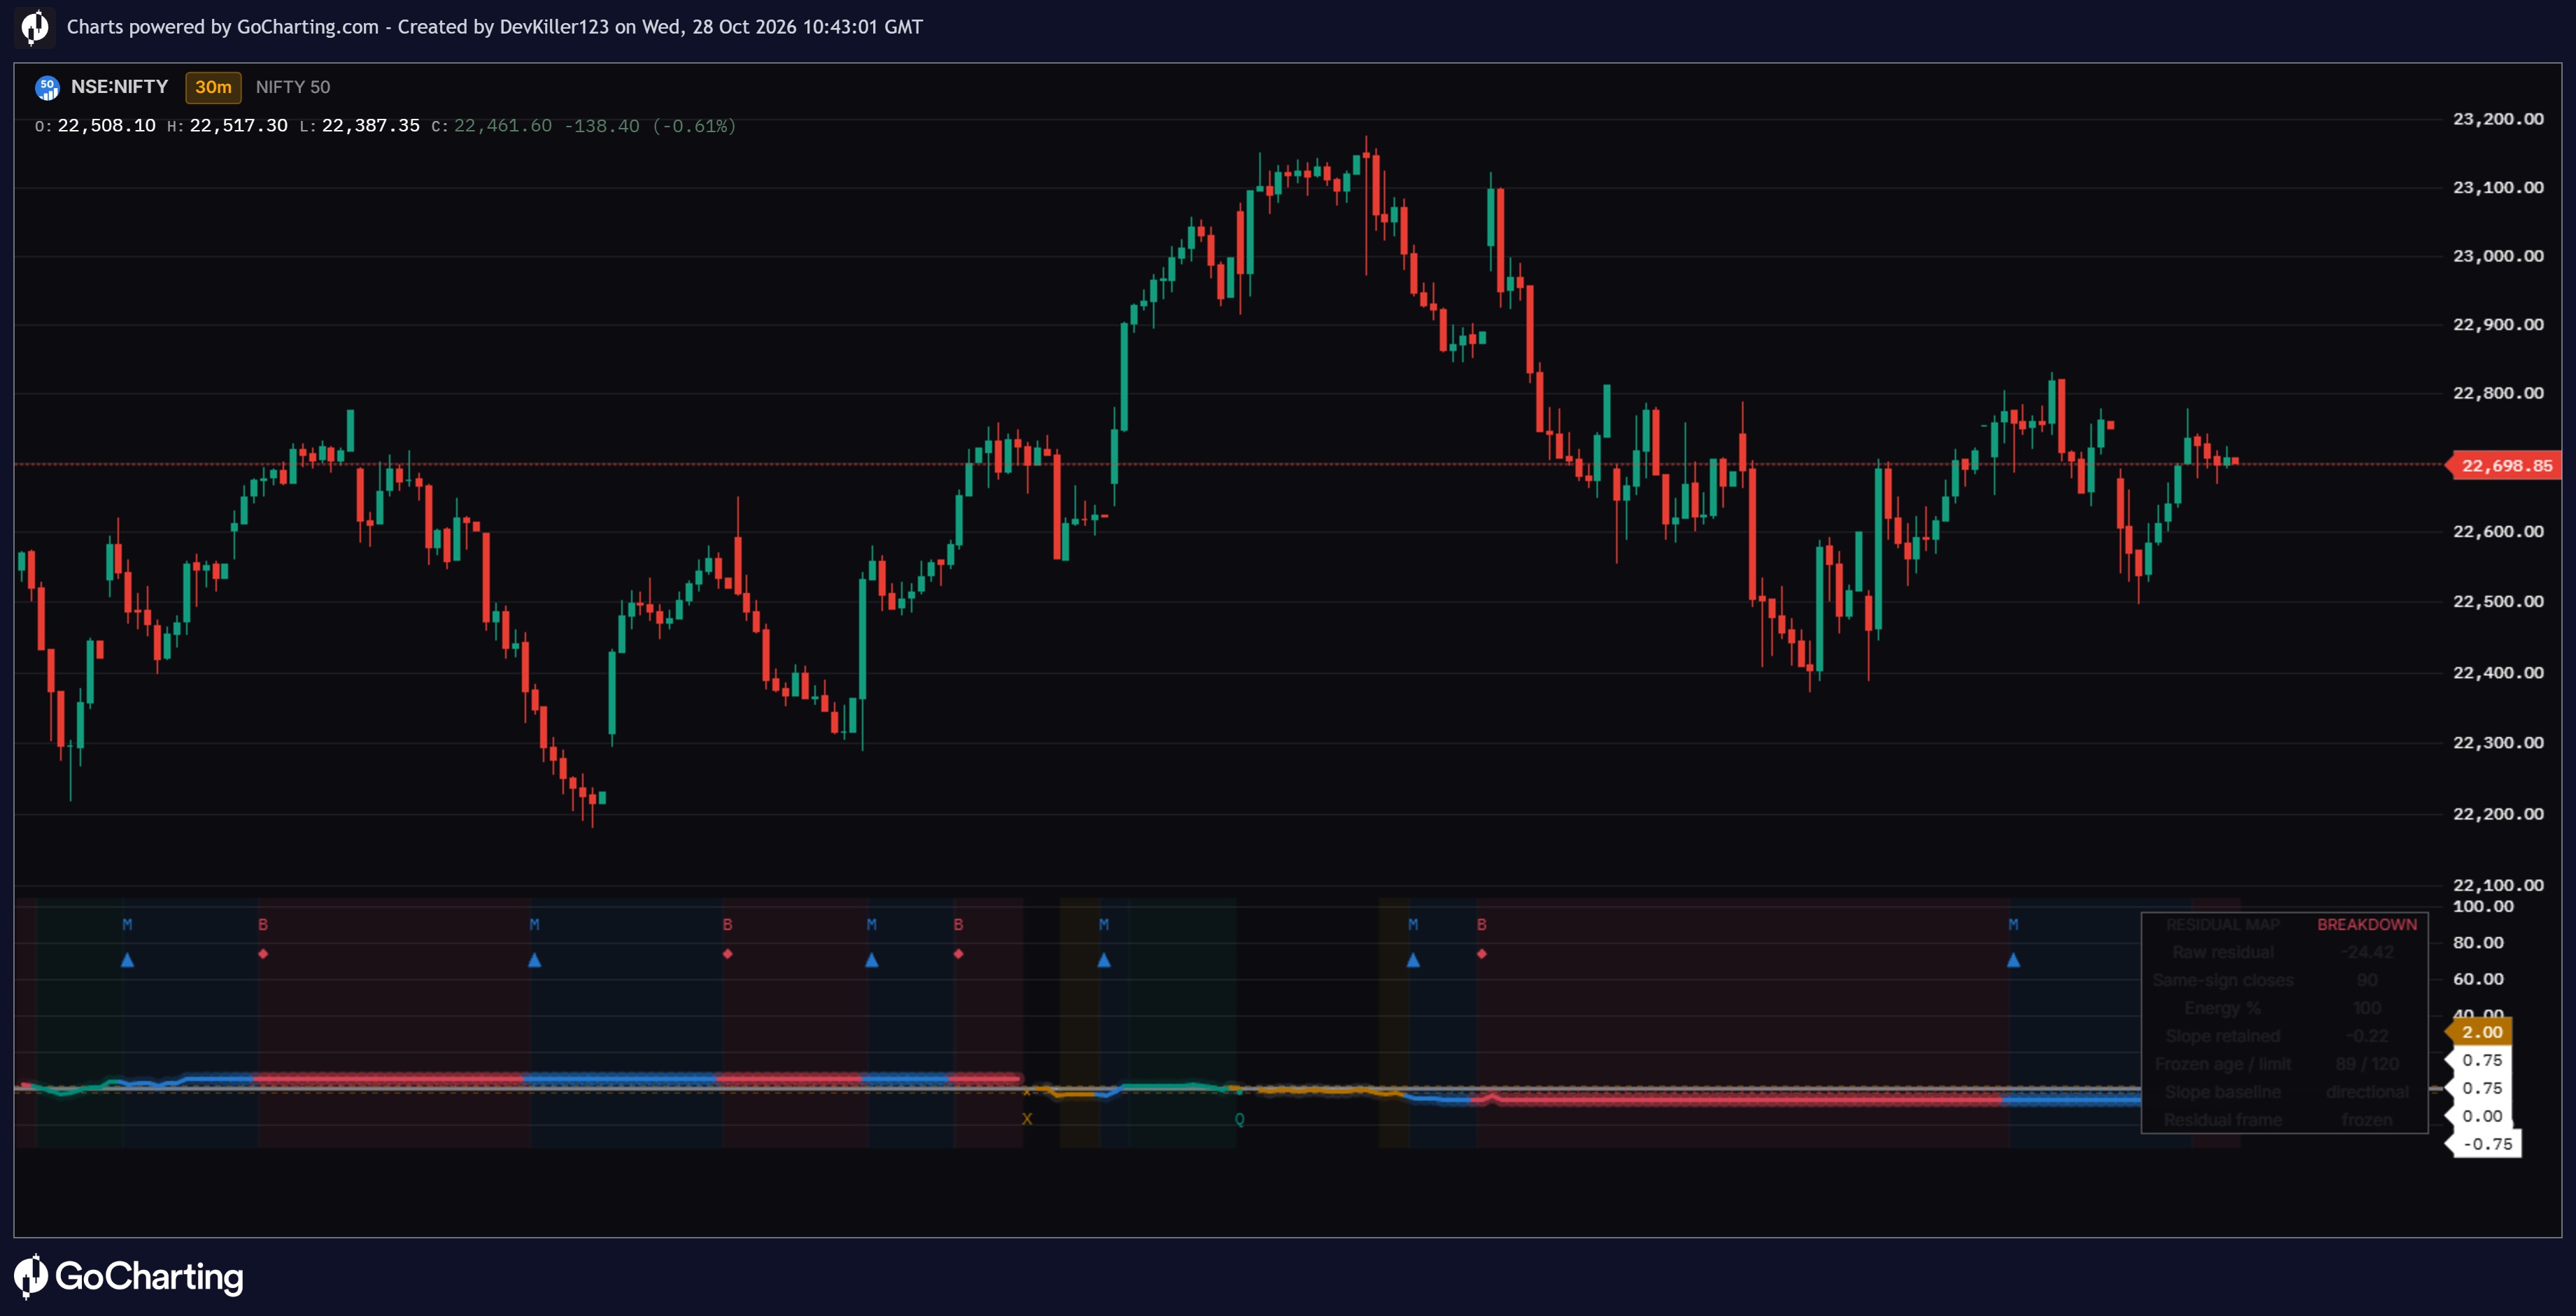Click the GoCharting logo at the bottom left
This screenshot has width=2576, height=1316.
click(x=129, y=1276)
